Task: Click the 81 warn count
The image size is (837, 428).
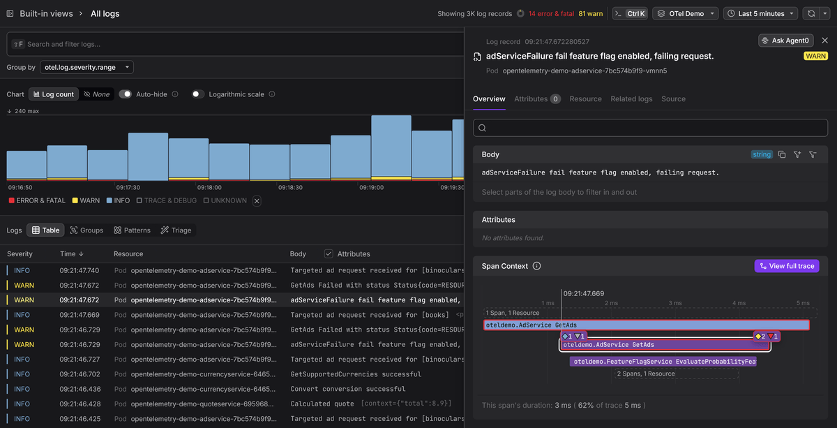Action: pos(591,13)
